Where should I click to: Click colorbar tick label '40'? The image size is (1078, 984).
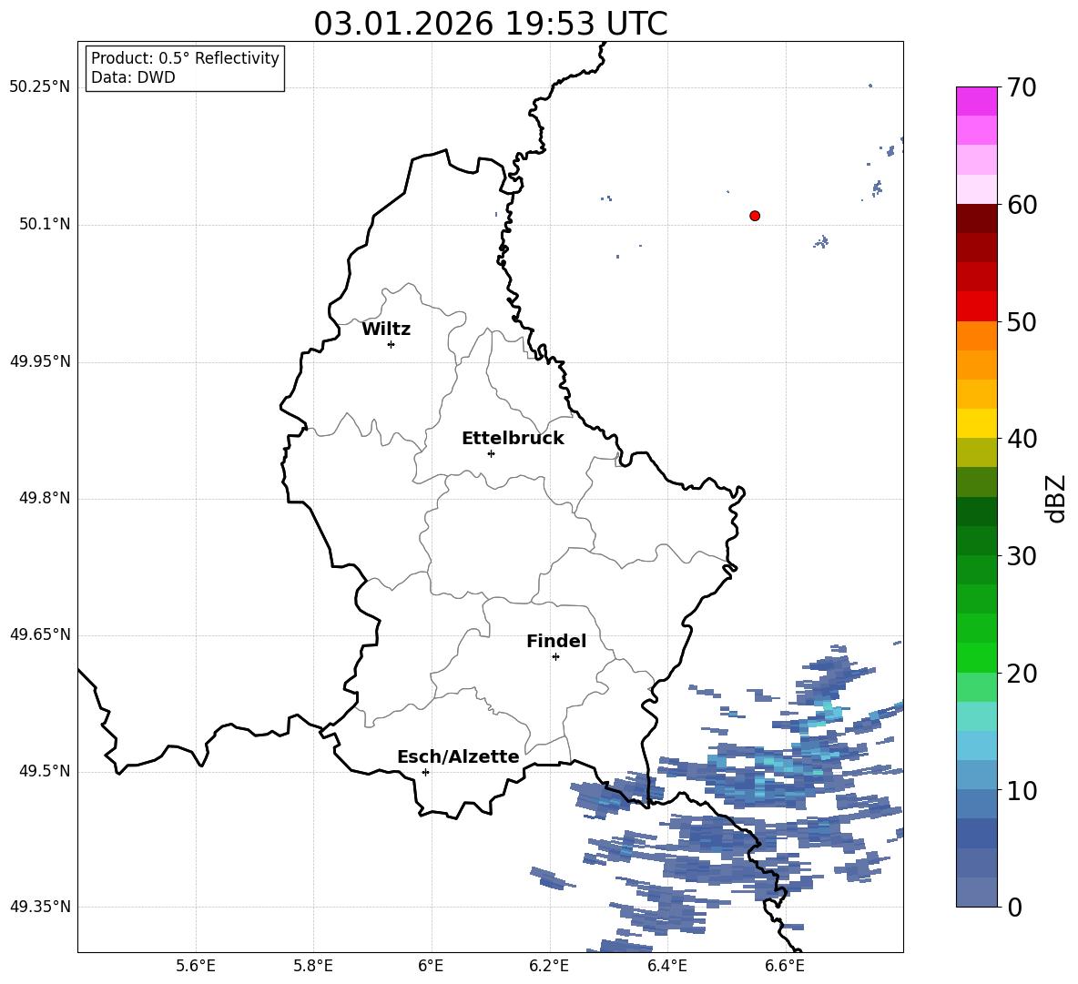(1022, 439)
